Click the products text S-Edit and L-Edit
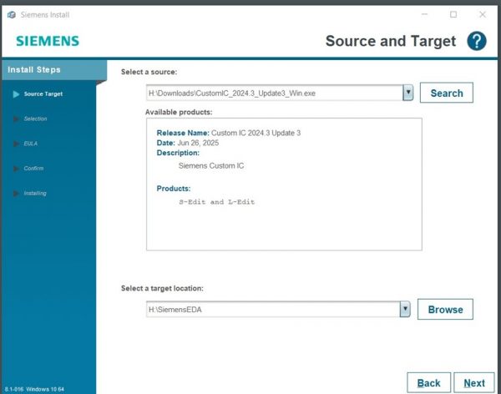This screenshot has width=501, height=394. click(x=216, y=202)
